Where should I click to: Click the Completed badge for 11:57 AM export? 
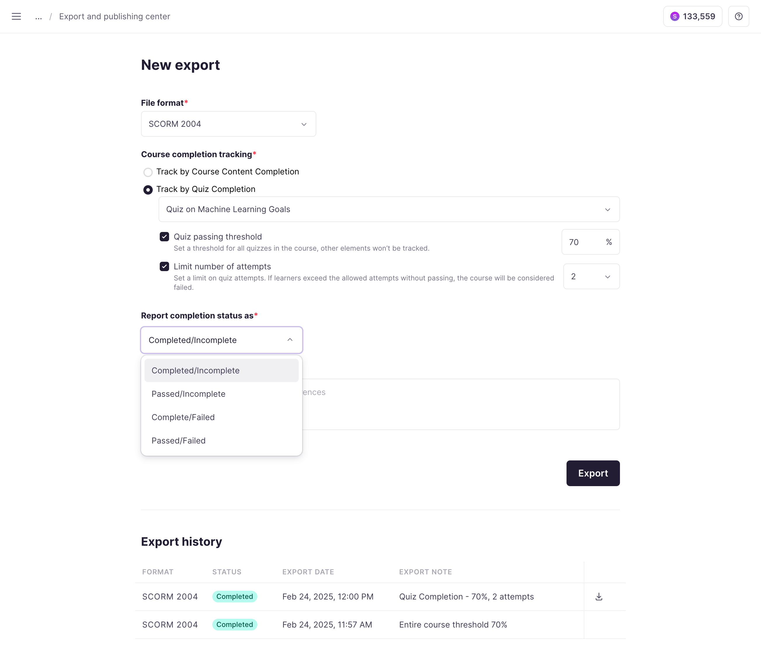[234, 625]
